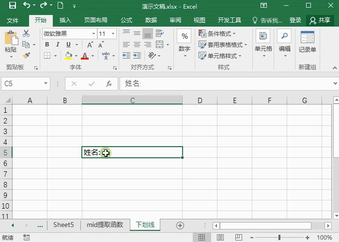Switch to the 开发工具 ribbon tab
Viewport: 339px width, 242px height.
[230, 20]
